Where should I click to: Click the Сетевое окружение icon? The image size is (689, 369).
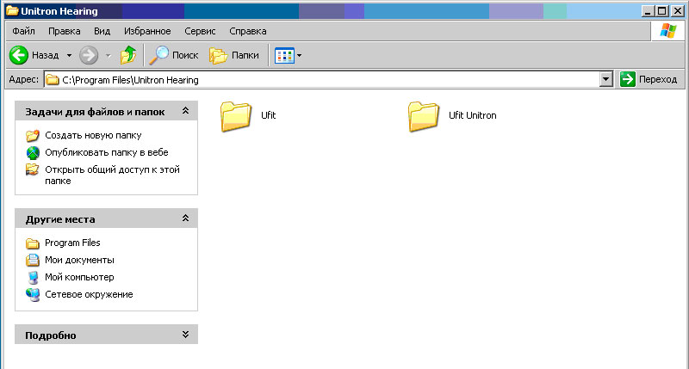click(x=33, y=294)
